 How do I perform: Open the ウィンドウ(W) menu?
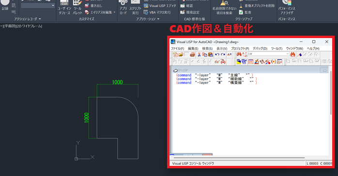[294, 49]
